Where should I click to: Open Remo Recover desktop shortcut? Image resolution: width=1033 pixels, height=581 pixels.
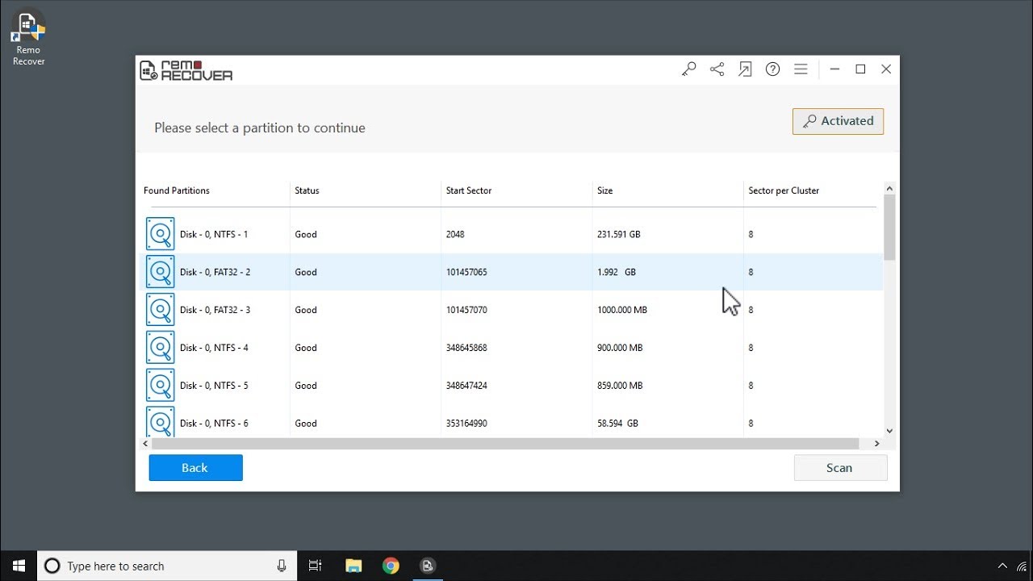[28, 38]
